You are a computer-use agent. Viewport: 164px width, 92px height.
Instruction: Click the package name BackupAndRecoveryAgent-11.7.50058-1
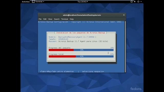pos(77,37)
